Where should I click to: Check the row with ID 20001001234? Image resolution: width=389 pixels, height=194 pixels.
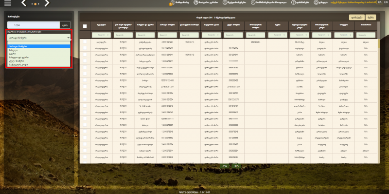tap(85, 93)
